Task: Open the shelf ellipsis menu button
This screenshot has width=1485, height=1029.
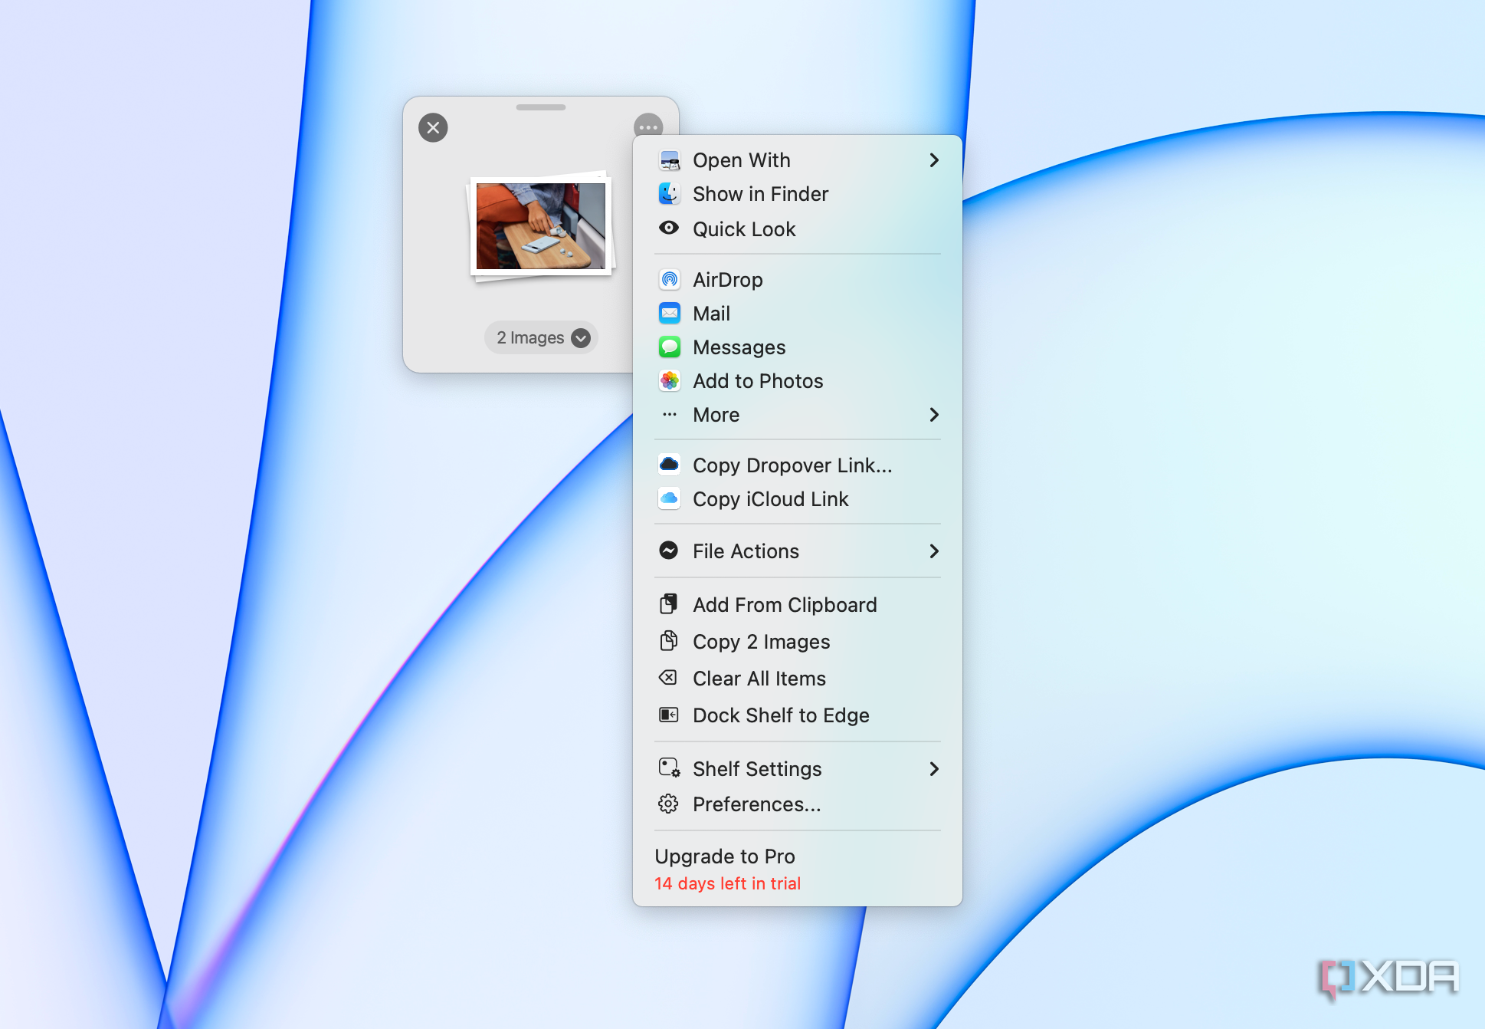Action: [x=648, y=127]
